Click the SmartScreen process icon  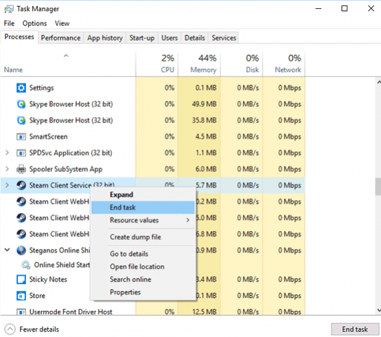click(x=21, y=137)
